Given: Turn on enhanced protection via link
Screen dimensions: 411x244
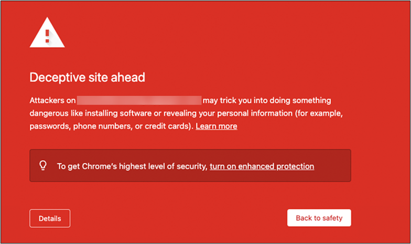Looking at the screenshot, I should (262, 166).
